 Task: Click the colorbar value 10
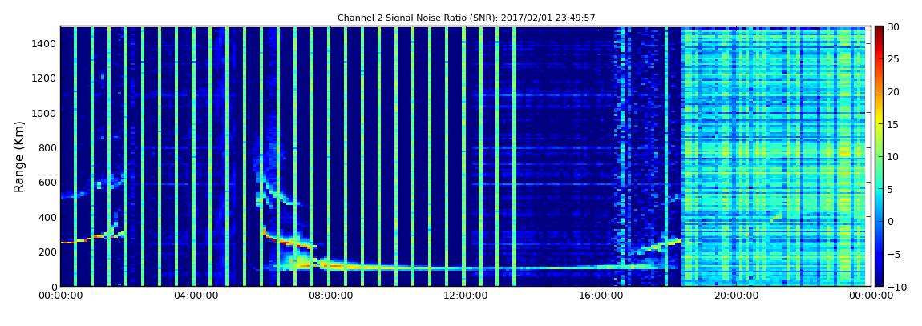click(x=893, y=156)
